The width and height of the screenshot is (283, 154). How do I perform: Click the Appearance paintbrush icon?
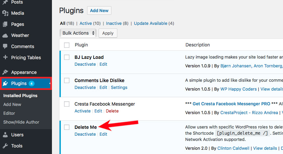click(x=5, y=72)
